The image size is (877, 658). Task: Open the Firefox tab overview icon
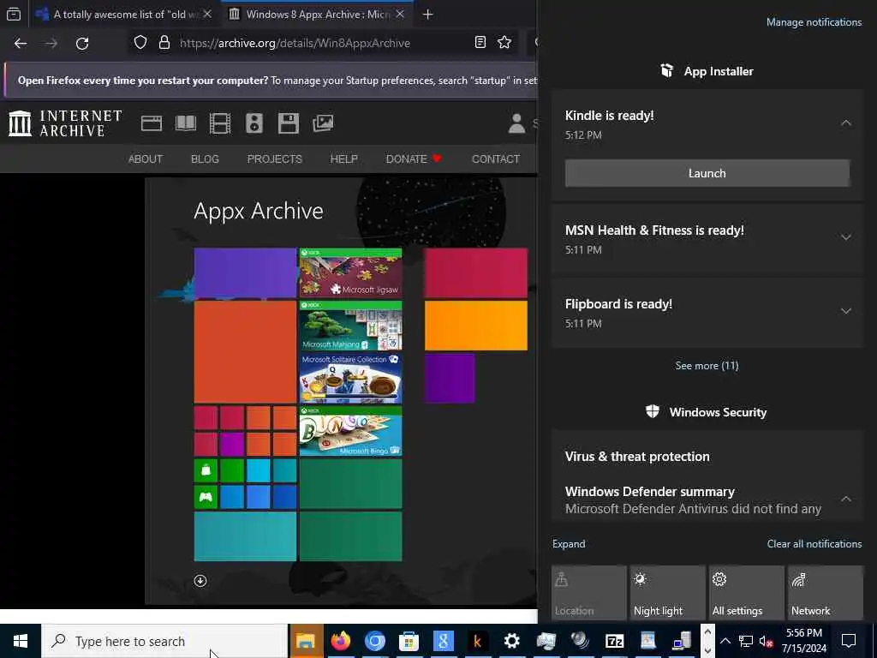pos(14,14)
